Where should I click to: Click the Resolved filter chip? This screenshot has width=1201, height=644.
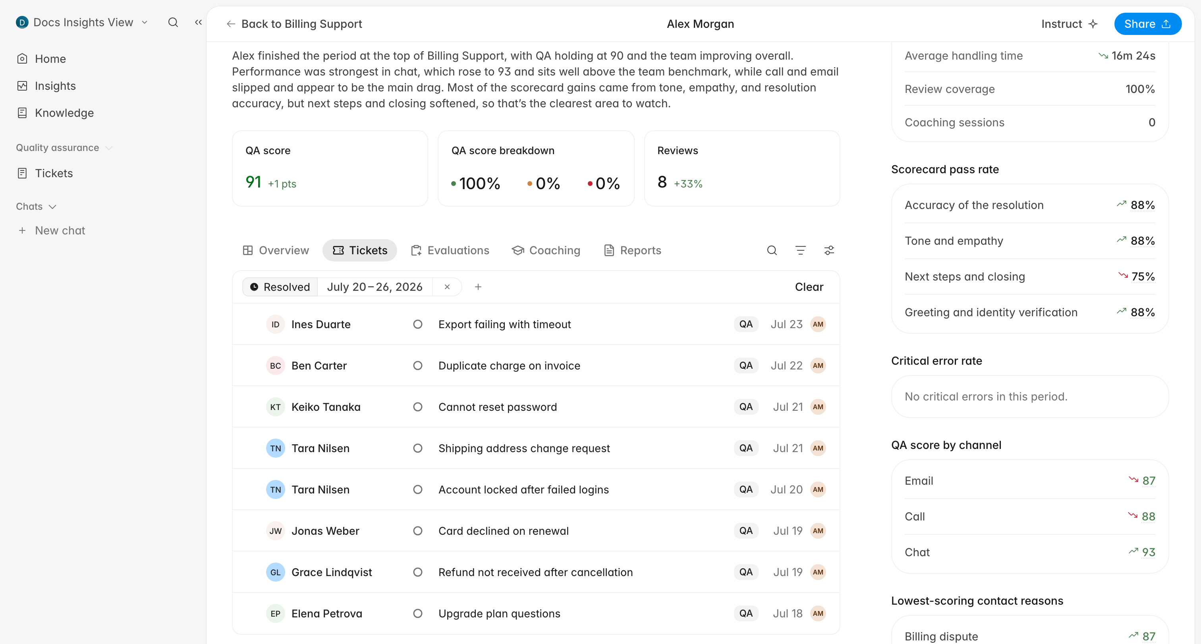point(280,287)
